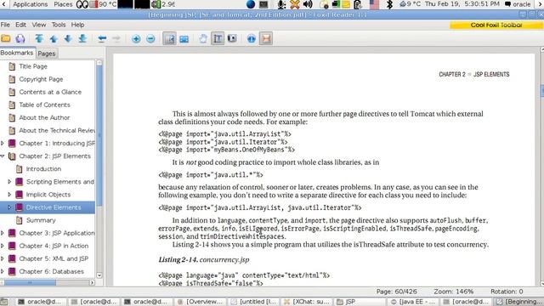Go to first page using toolbar arrow

coord(39,38)
